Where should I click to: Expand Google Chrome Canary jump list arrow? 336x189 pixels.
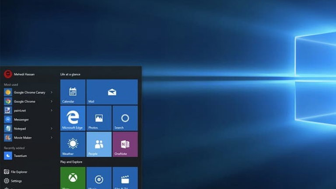point(52,92)
